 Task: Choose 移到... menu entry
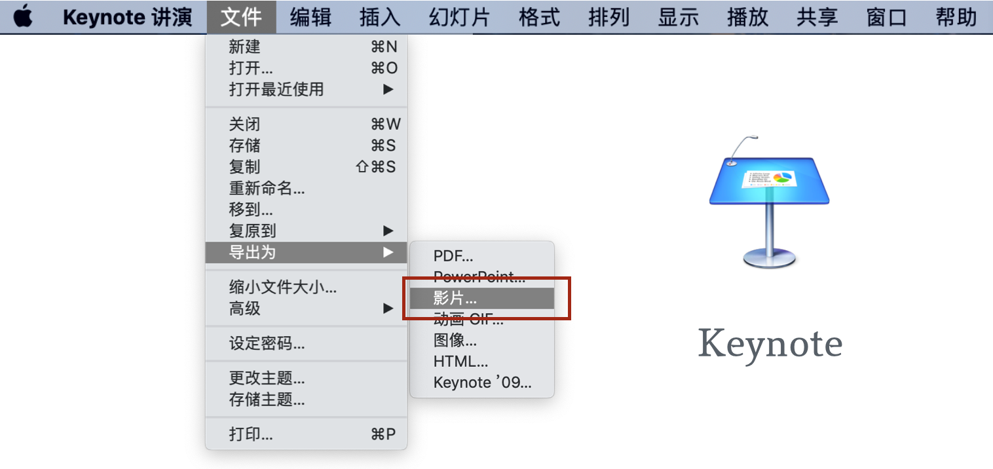[x=307, y=210]
